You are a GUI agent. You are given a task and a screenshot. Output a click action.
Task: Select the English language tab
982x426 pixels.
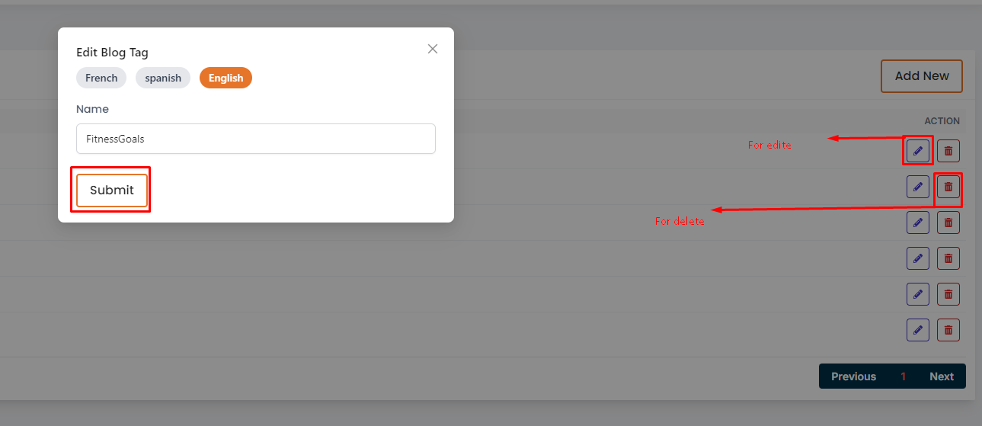tap(226, 78)
